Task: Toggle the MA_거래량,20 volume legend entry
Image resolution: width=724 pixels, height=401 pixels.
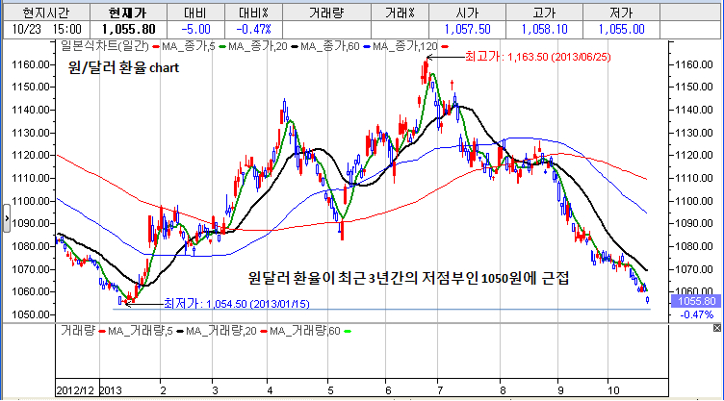Action: 222,331
